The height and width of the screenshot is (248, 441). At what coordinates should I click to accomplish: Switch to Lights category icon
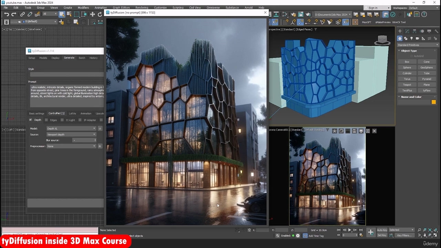[411, 39]
